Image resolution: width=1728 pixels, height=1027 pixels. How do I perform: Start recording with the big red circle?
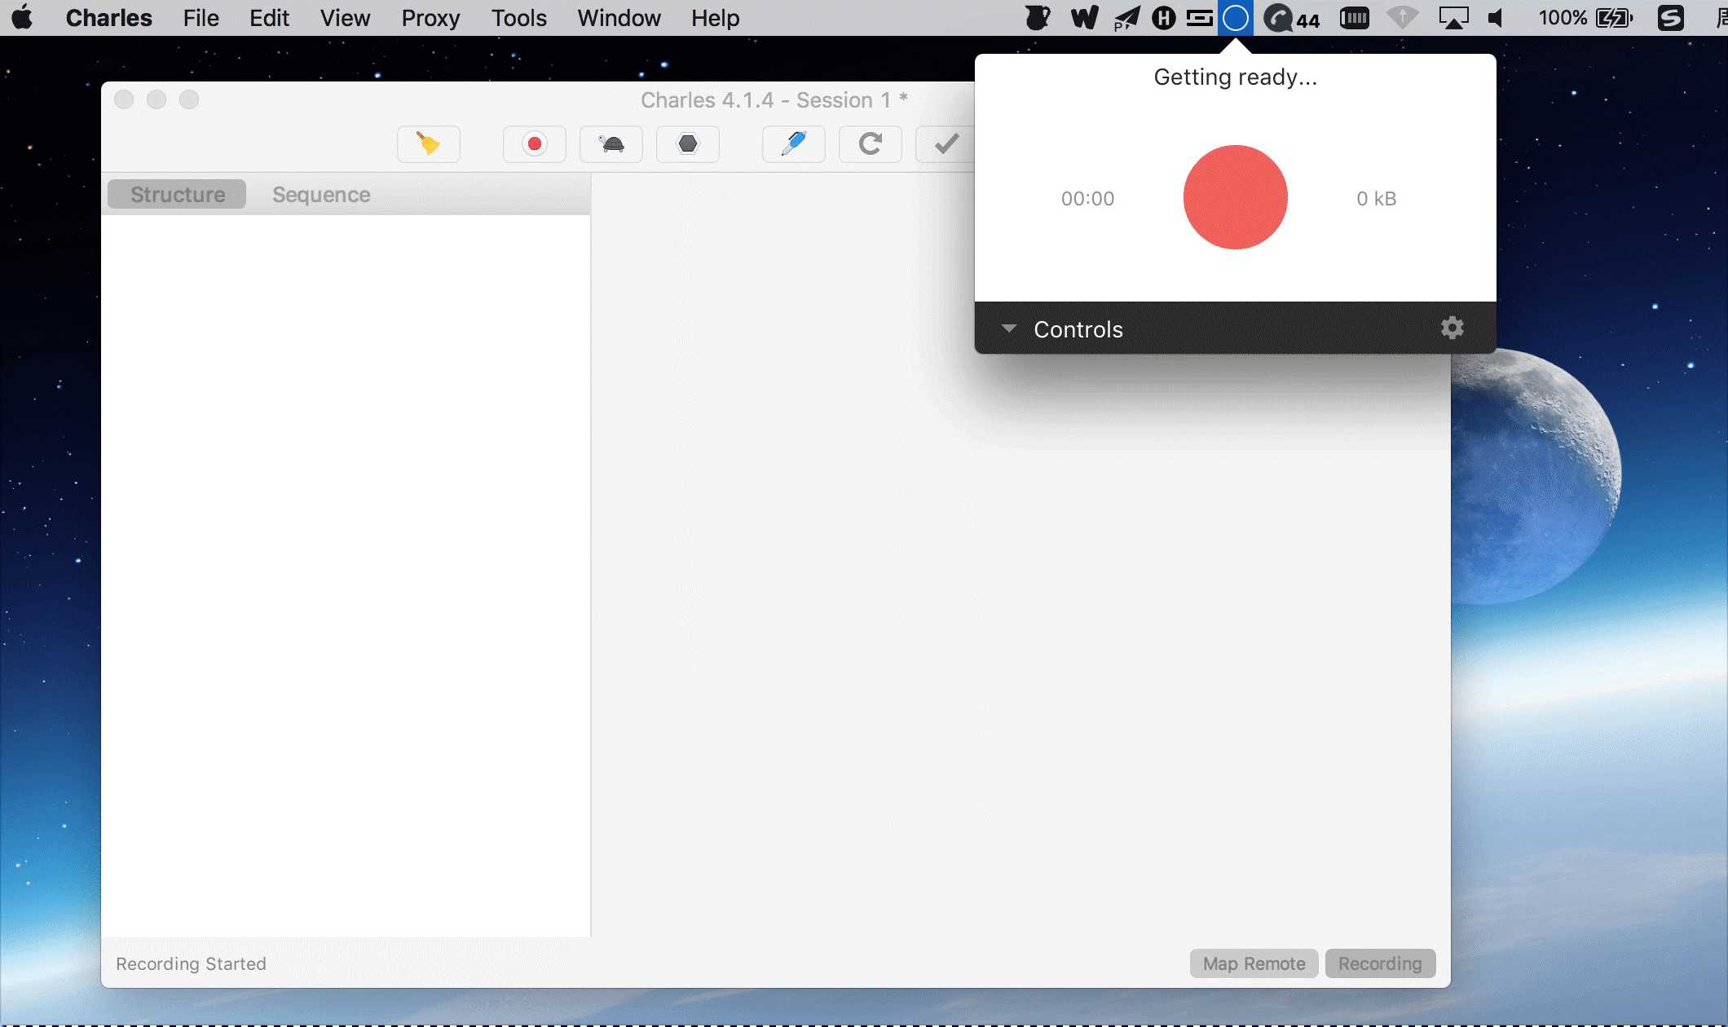(1235, 197)
